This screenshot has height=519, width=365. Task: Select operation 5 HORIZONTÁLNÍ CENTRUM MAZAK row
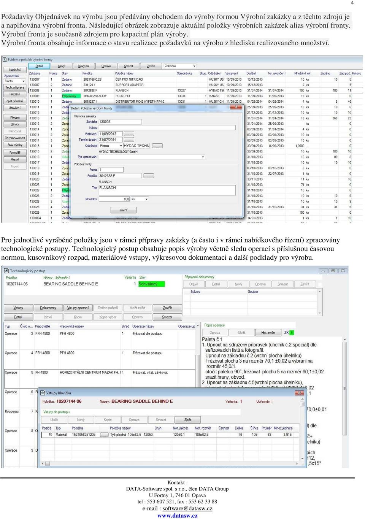click(100, 372)
